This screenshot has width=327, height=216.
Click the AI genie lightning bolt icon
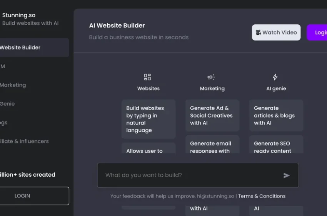[275, 77]
